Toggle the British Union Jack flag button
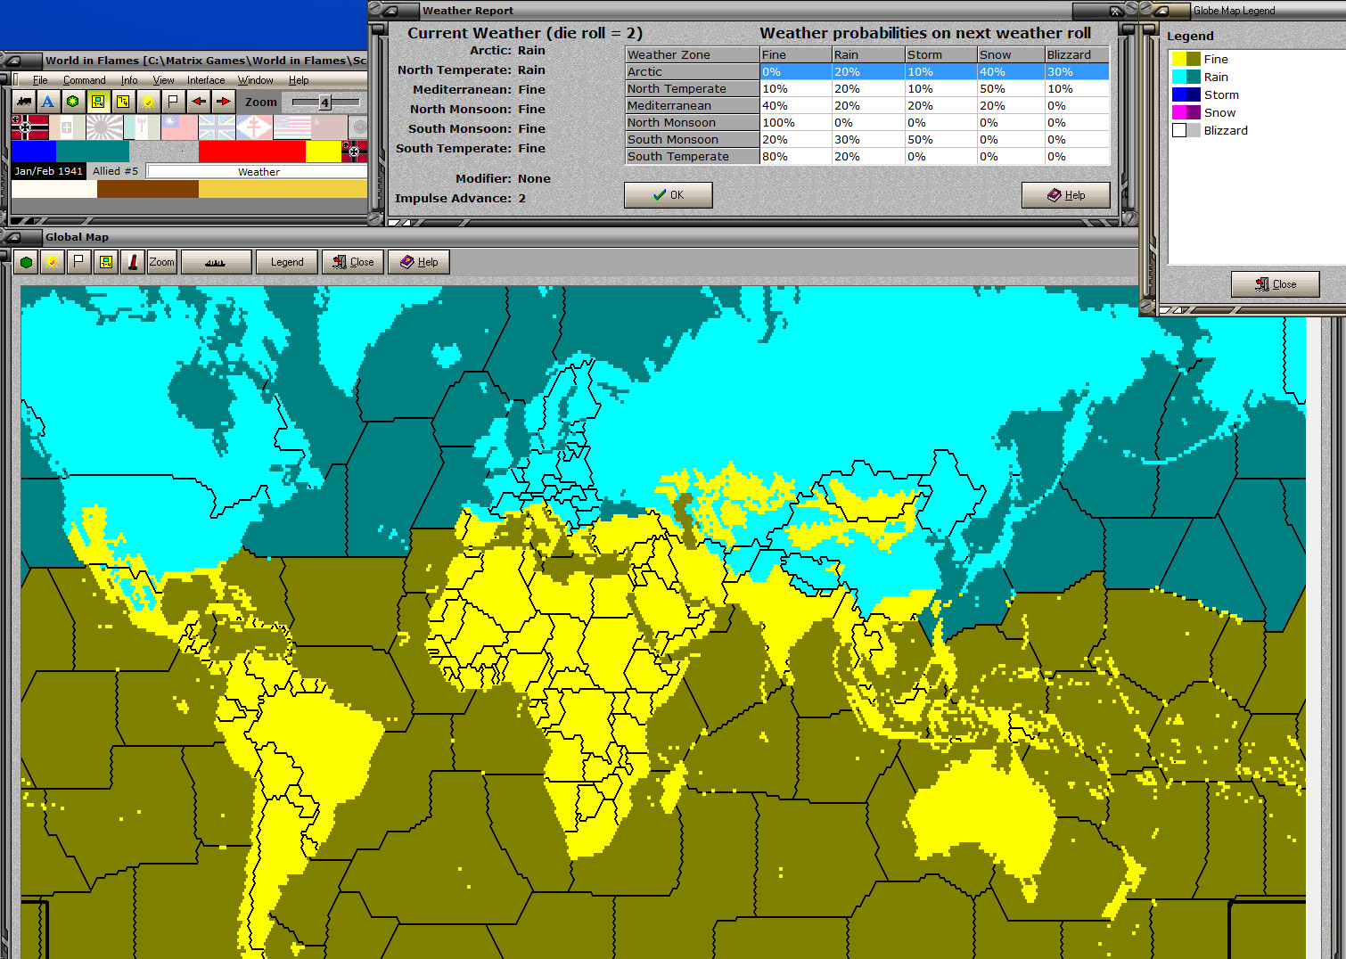This screenshot has width=1346, height=959. tap(217, 127)
